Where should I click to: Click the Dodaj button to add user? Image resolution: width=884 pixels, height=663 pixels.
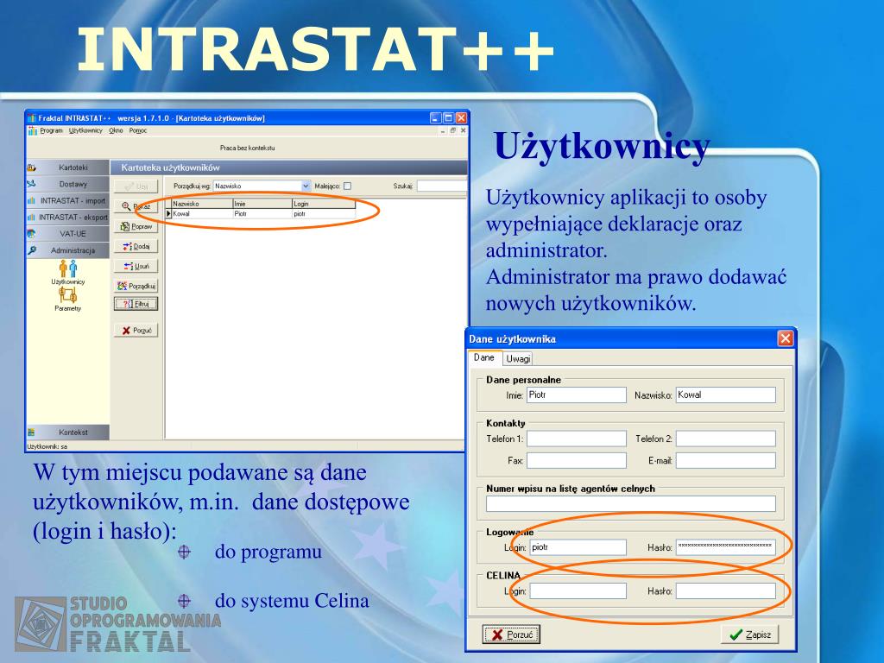[136, 246]
